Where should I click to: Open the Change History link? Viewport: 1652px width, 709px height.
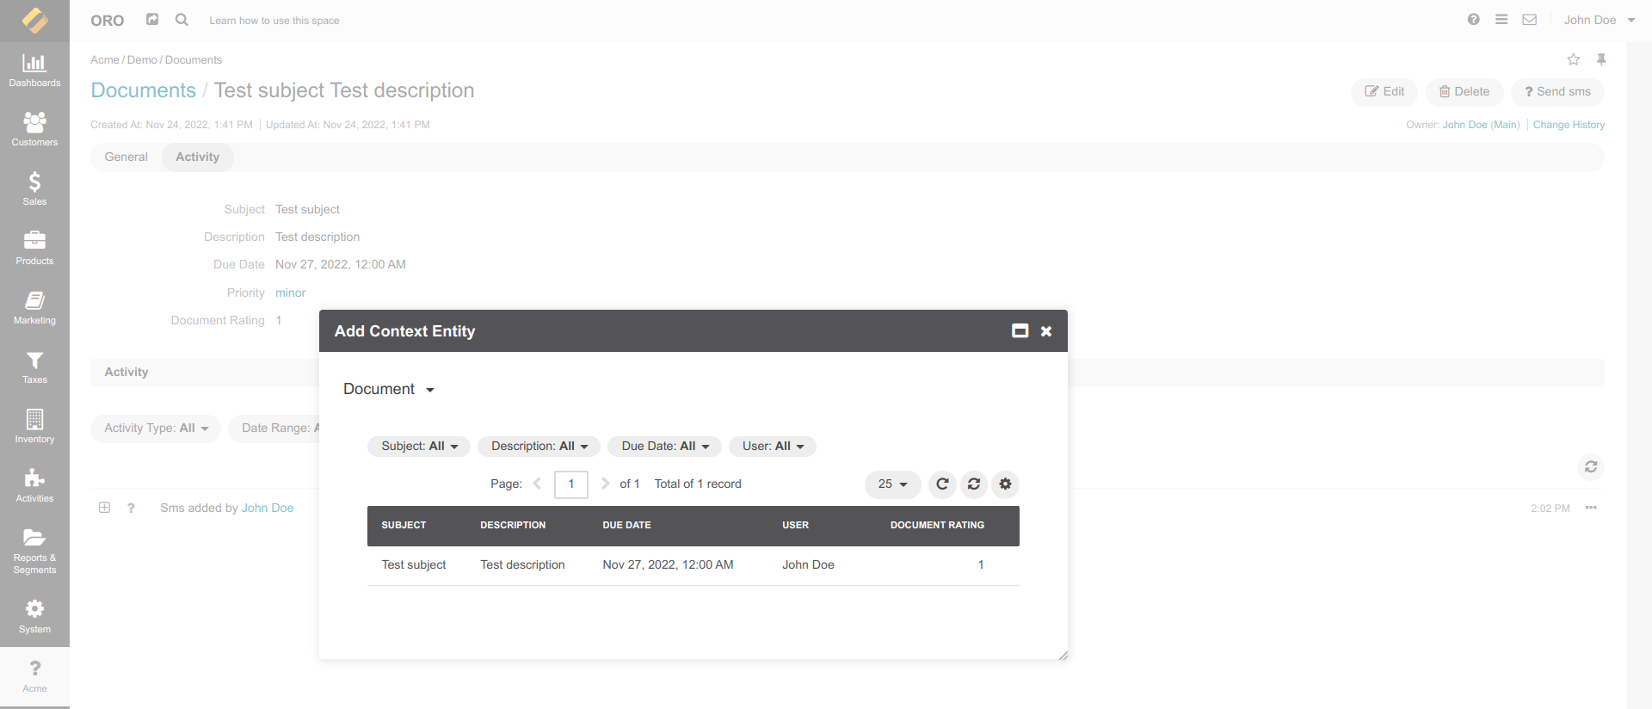coord(1568,125)
